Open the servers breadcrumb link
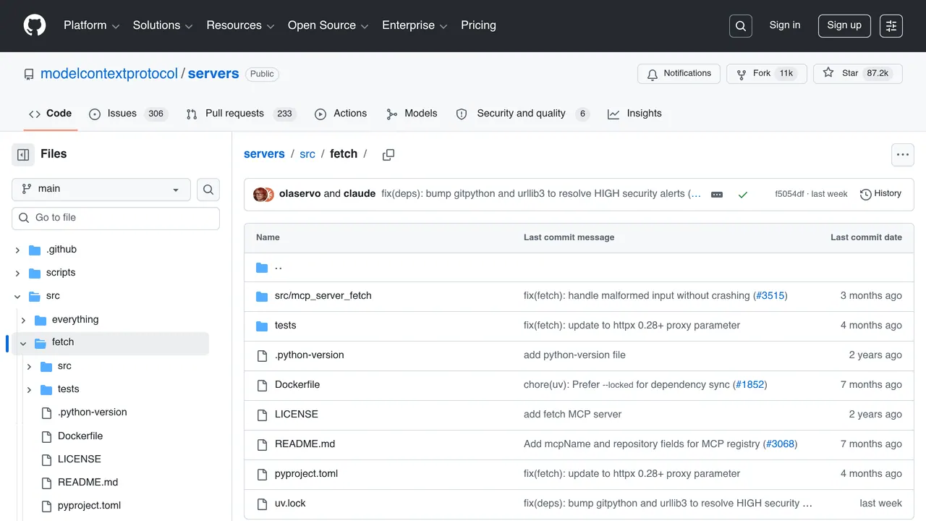This screenshot has width=926, height=521. tap(264, 154)
